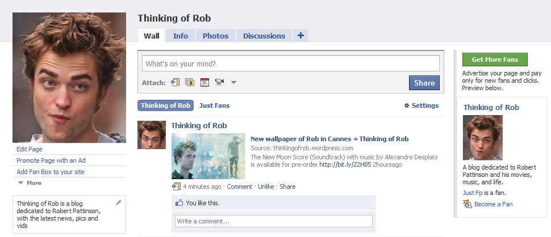551x237 pixels.
Task: Click the attach photo icon
Action: [x=190, y=83]
